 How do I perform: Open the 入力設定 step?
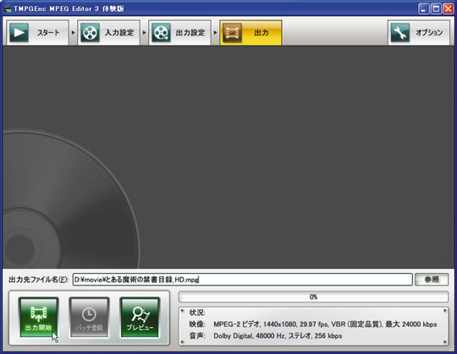tap(108, 32)
